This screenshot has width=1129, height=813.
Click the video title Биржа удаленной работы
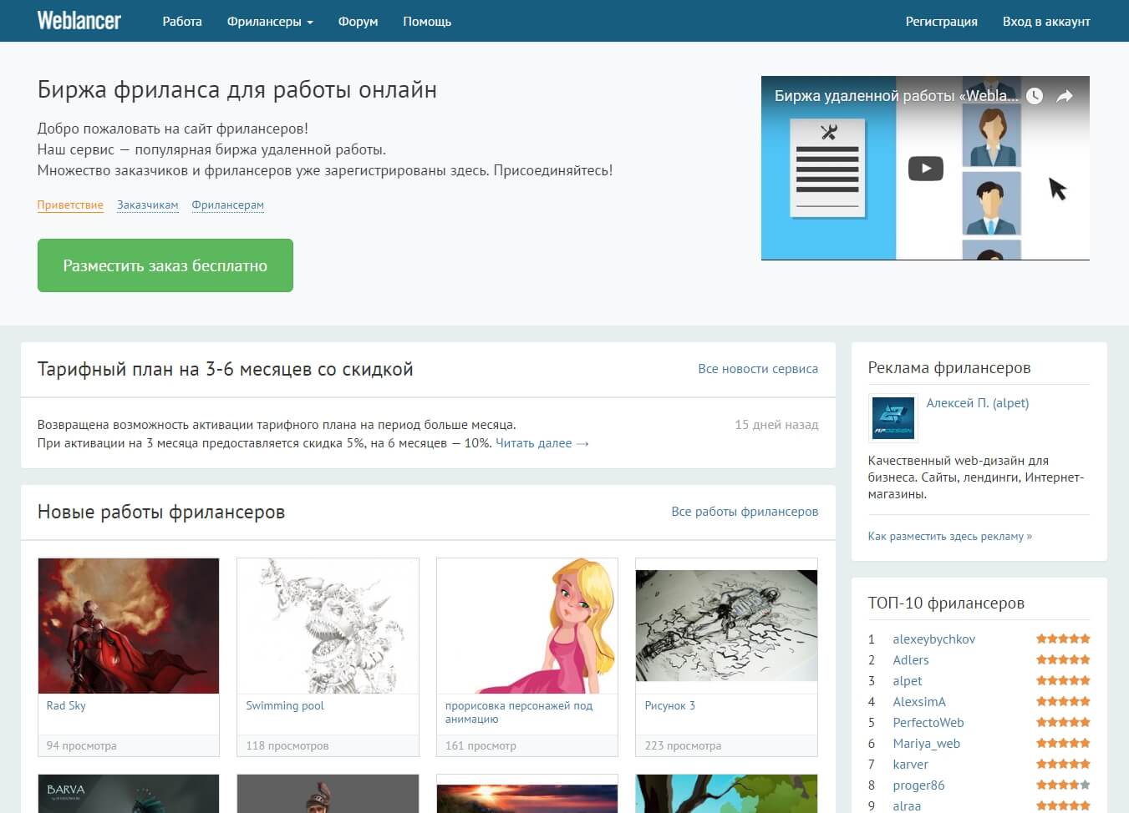click(x=897, y=96)
